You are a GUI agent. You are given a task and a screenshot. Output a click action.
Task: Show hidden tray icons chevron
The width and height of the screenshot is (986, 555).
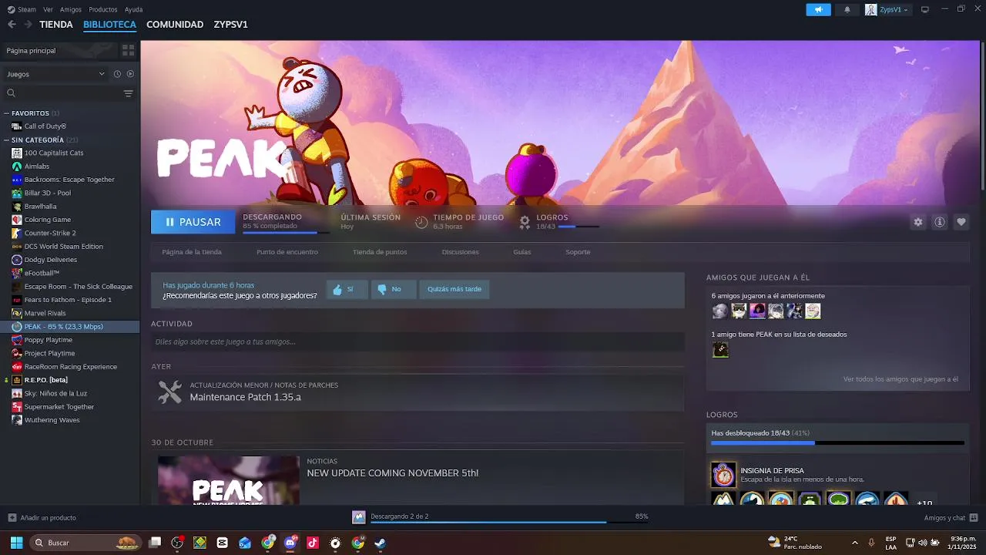pos(855,543)
